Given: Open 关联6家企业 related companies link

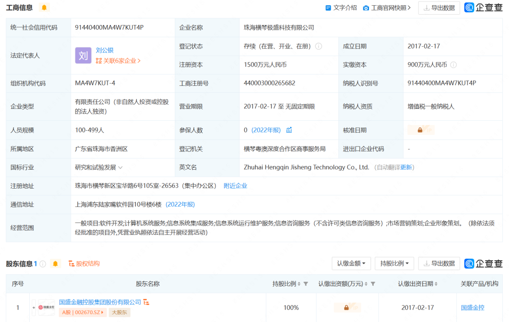Looking at the screenshot, I should [x=118, y=61].
